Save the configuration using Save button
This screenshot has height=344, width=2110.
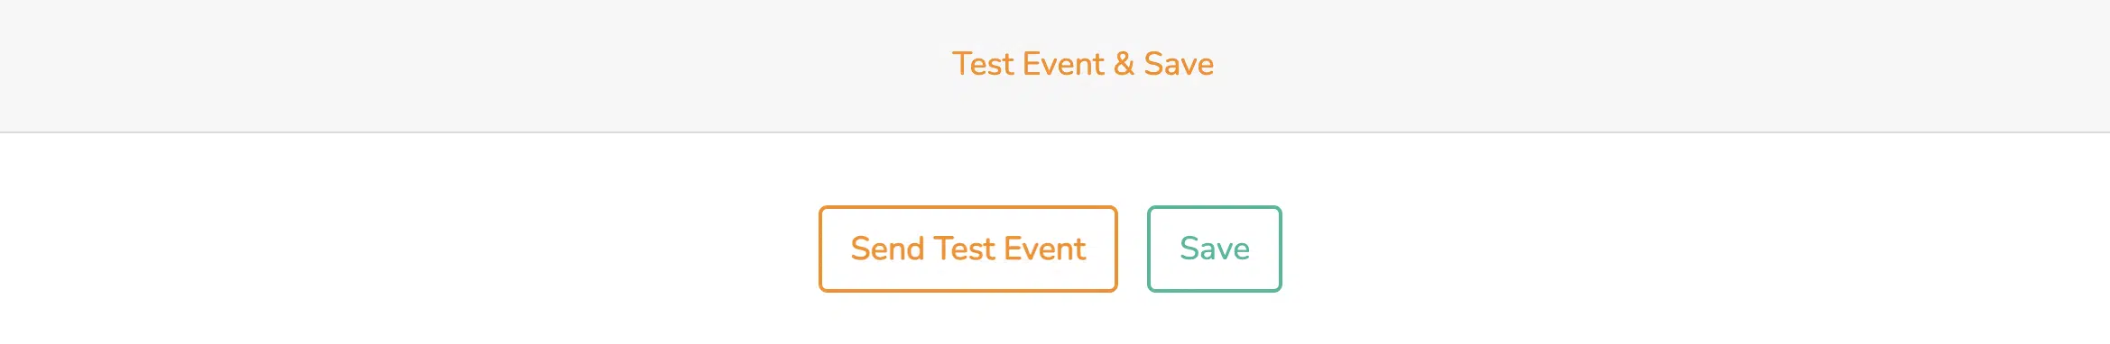1214,249
